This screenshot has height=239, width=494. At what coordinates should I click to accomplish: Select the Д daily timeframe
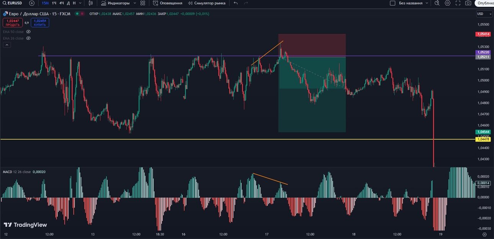[68, 3]
